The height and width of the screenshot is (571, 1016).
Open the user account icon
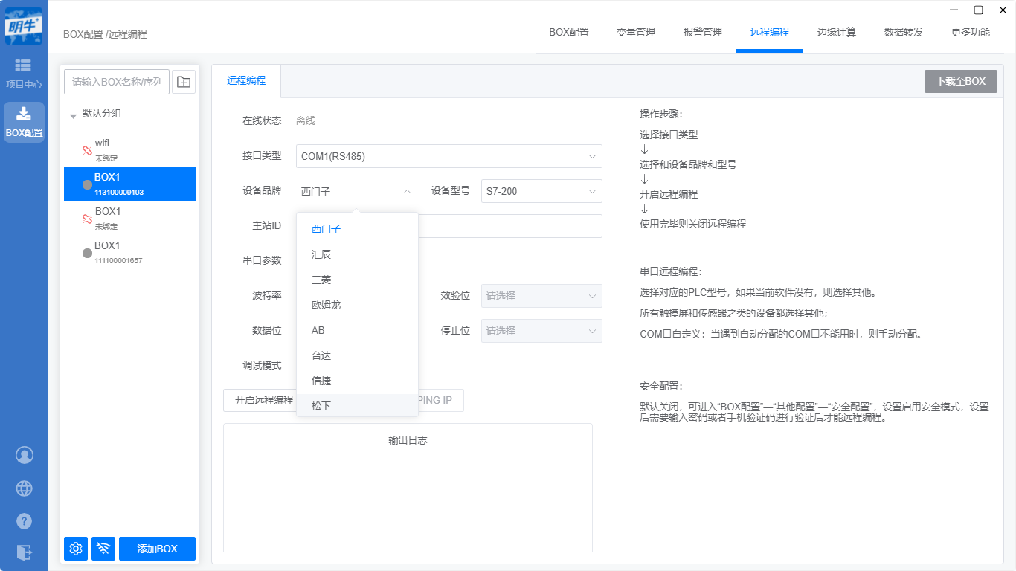point(25,455)
